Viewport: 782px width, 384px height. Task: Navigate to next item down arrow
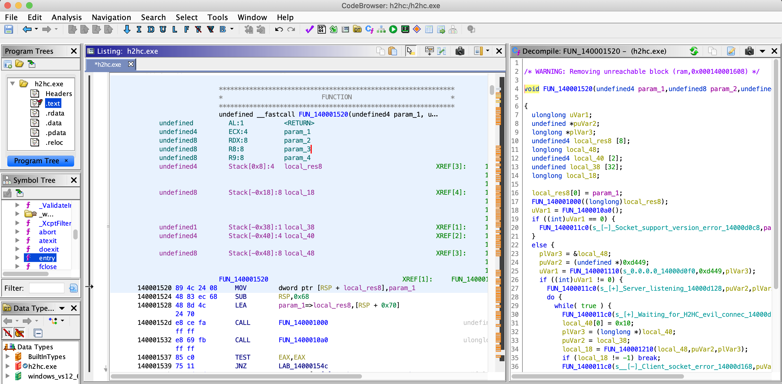tap(127, 29)
